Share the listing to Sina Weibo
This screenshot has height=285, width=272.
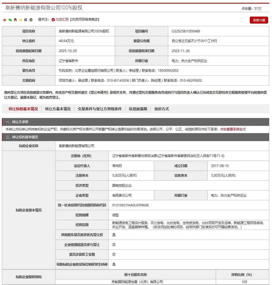tap(5, 19)
